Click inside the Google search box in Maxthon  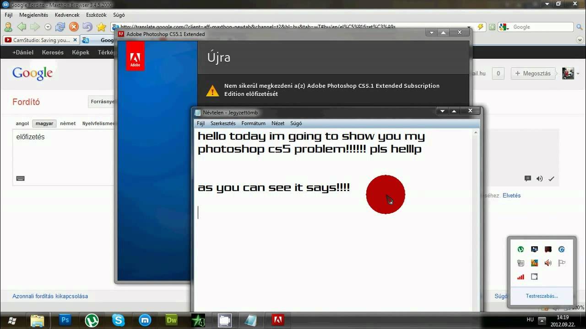[543, 27]
